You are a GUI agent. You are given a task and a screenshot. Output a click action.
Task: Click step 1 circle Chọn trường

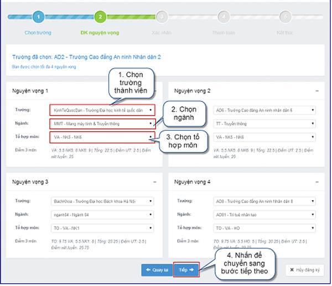[x=38, y=17]
